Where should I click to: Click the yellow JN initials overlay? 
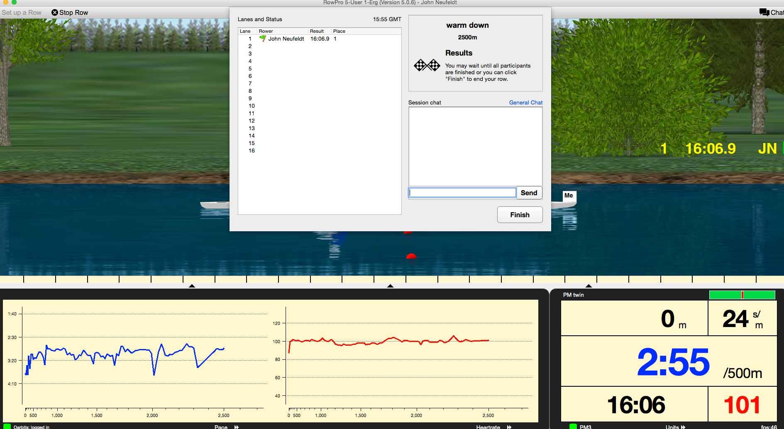[767, 148]
